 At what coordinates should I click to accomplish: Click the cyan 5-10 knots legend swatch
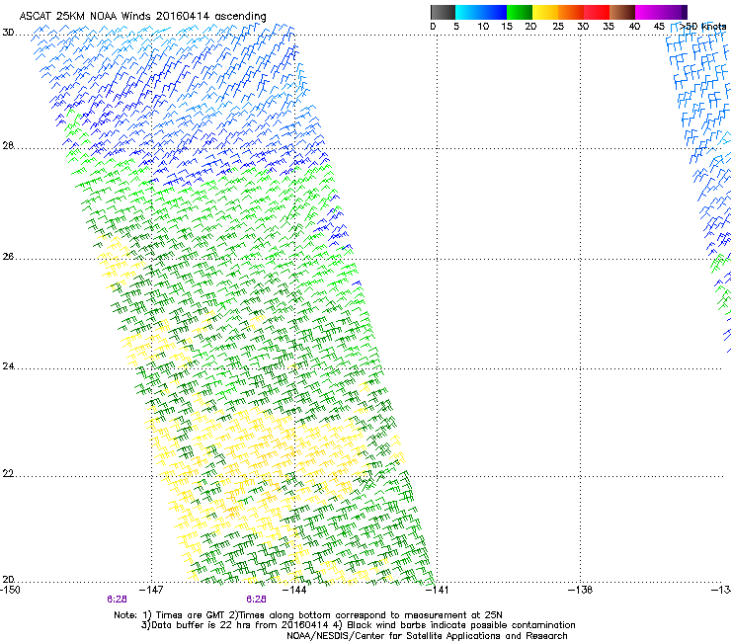click(x=468, y=12)
